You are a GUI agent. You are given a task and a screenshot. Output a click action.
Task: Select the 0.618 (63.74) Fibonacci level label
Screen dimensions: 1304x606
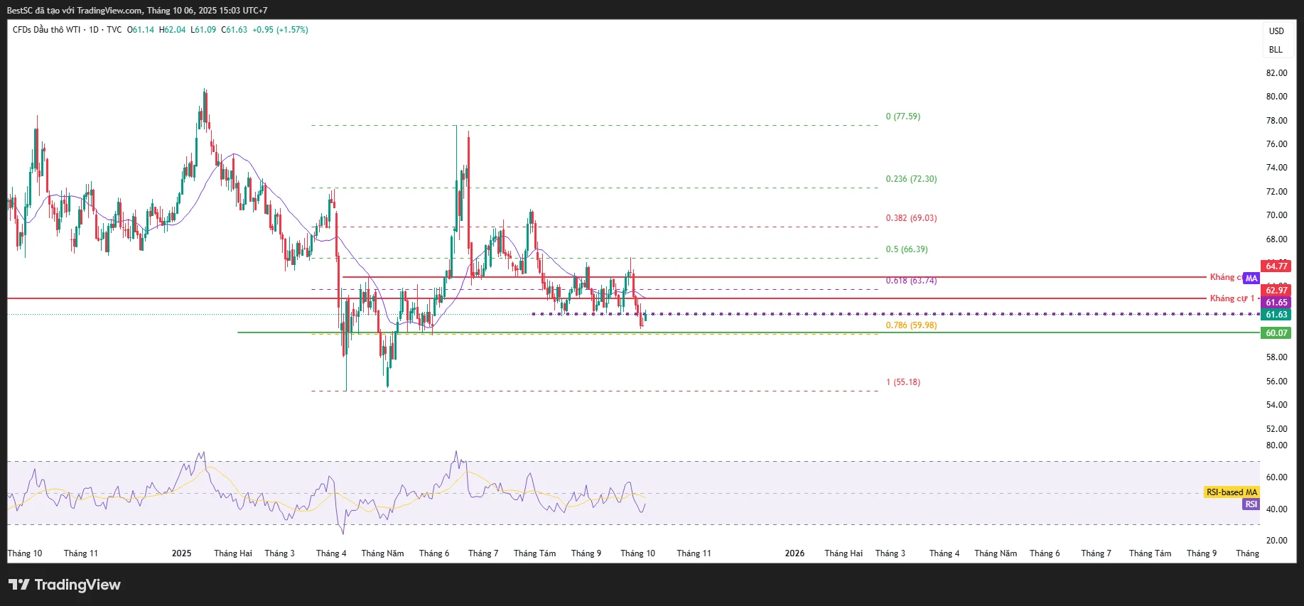911,281
